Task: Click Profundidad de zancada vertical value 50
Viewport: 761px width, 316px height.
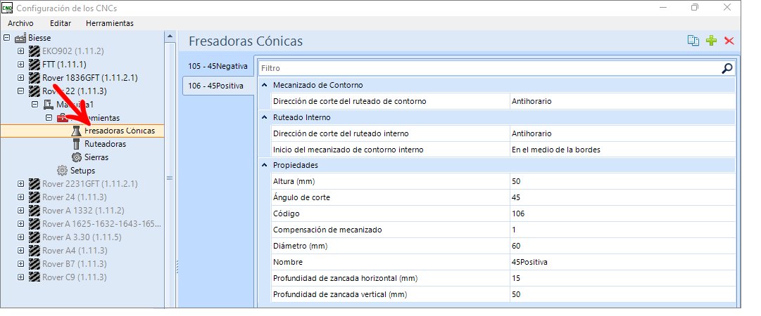Action: [x=622, y=294]
